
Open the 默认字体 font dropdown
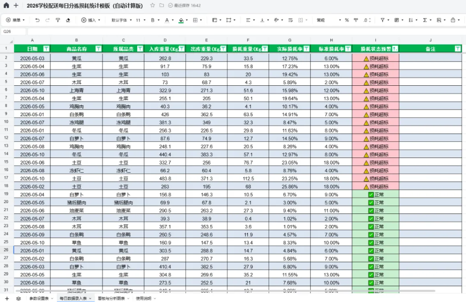click(122, 20)
